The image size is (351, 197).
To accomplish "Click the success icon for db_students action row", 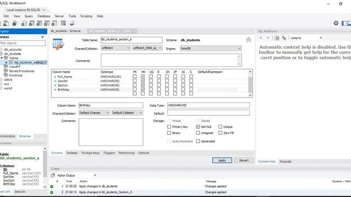I will [x=52, y=186].
